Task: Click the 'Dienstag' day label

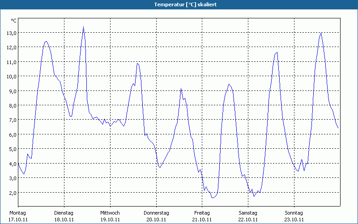Action: (x=64, y=213)
